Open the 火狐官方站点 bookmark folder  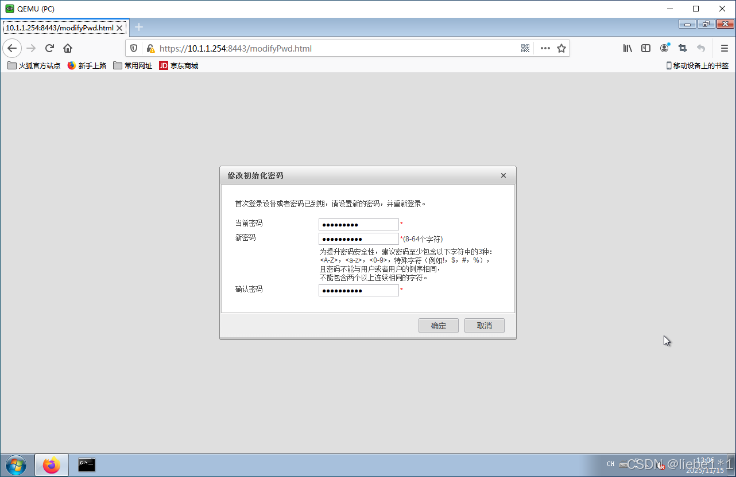34,65
